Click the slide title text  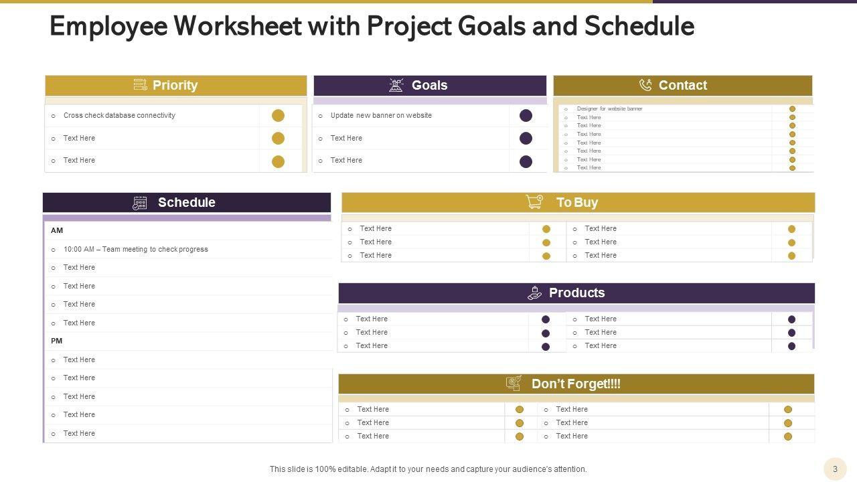point(372,26)
